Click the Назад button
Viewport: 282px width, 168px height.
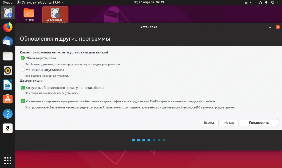229,123
